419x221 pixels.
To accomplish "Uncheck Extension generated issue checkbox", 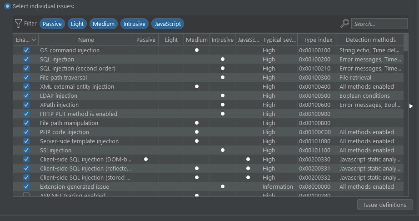I will [x=26, y=186].
